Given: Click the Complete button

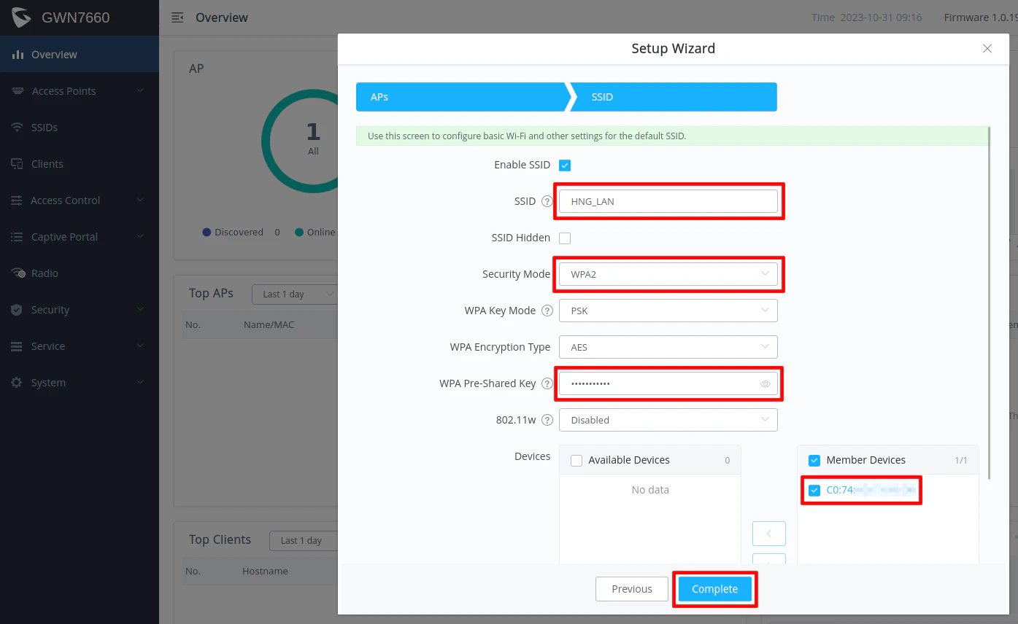Looking at the screenshot, I should point(715,589).
